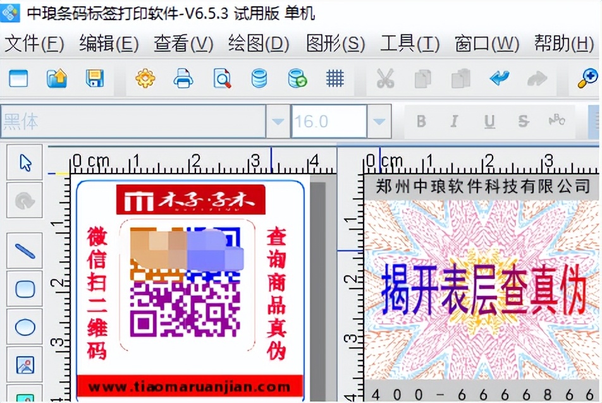Open the font family dropdown showing 黑体
This screenshot has height=403, width=602.
pos(278,121)
